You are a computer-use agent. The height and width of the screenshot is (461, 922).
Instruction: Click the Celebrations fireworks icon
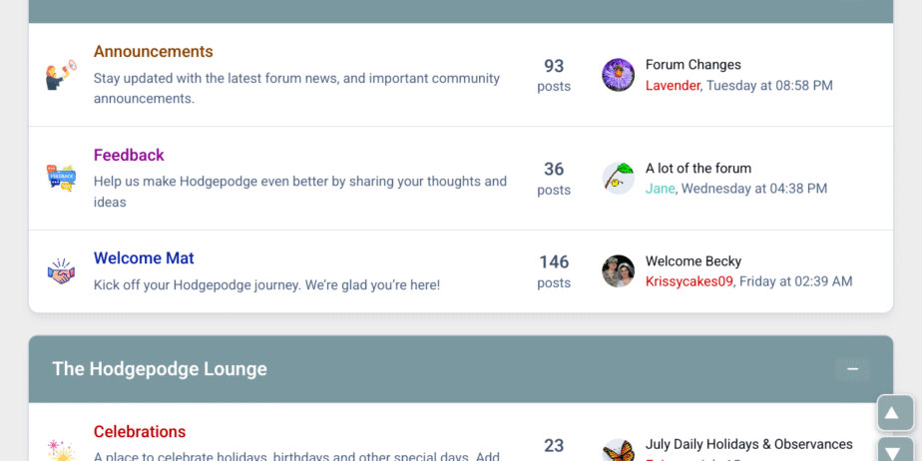[x=61, y=450]
